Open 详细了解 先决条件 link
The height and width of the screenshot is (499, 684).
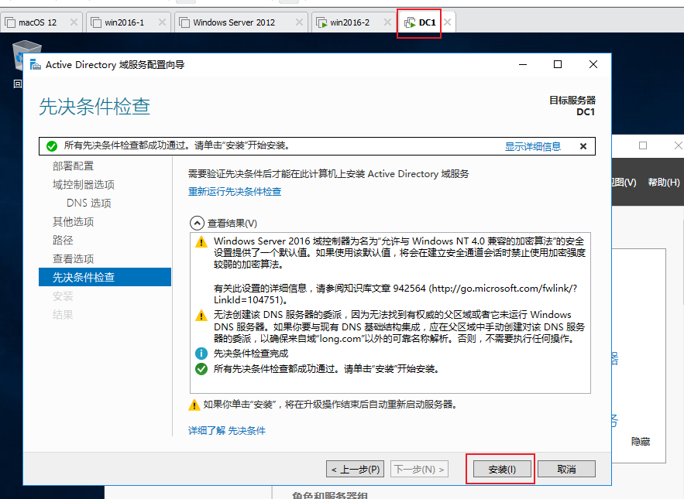227,431
